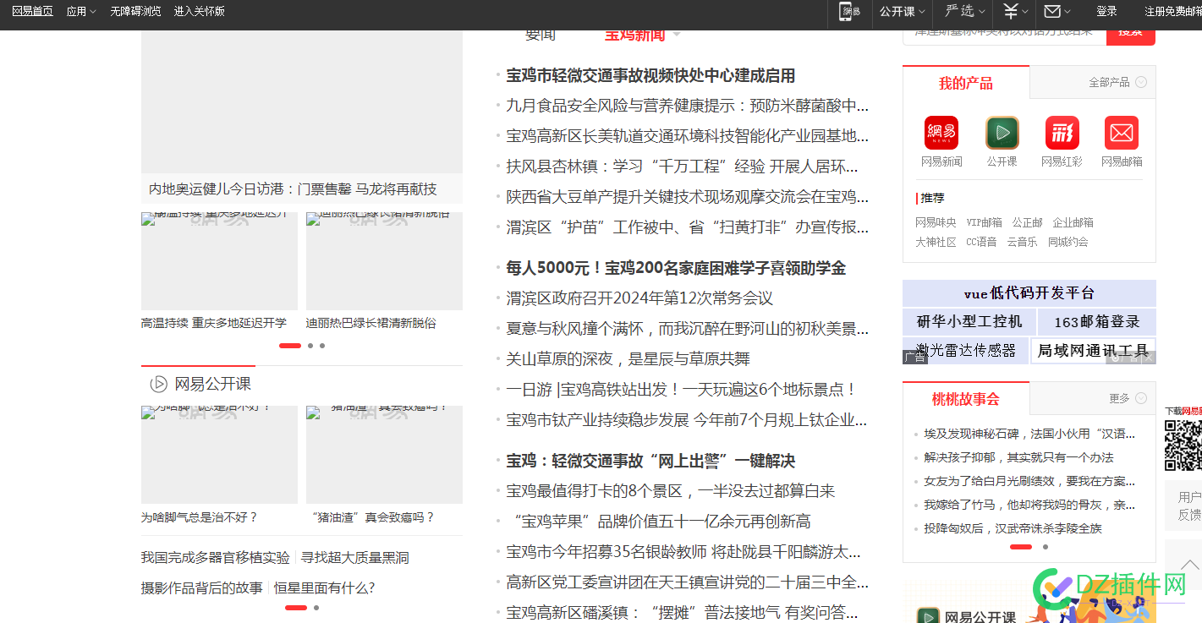Open the 云音乐 recommended link
This screenshot has width=1202, height=623.
point(1022,242)
